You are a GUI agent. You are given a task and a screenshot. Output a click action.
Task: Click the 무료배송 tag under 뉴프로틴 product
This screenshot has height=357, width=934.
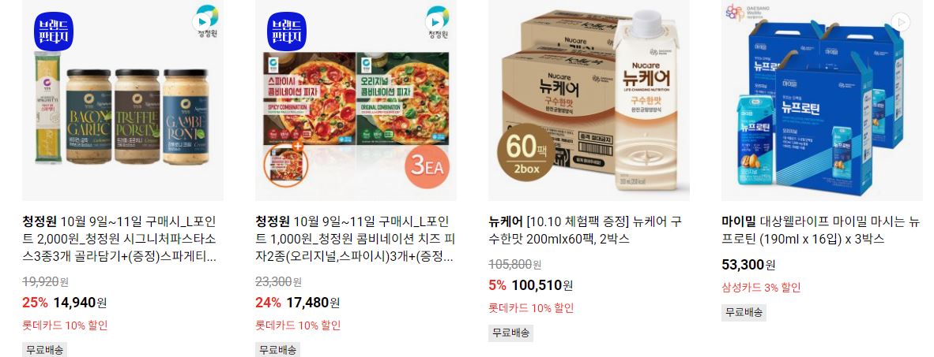(x=744, y=312)
